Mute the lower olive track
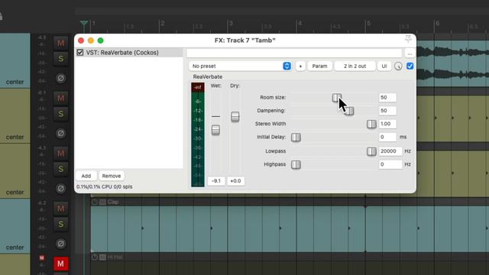This screenshot has height=275, width=489. pyautogui.click(x=61, y=154)
